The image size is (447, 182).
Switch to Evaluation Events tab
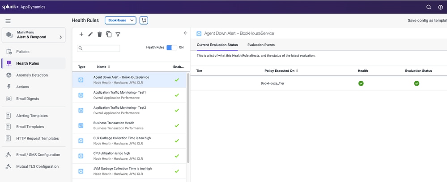(x=261, y=45)
